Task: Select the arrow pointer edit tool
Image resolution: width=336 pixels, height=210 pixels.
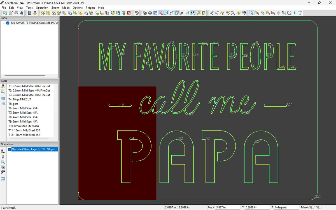Action: [252, 13]
